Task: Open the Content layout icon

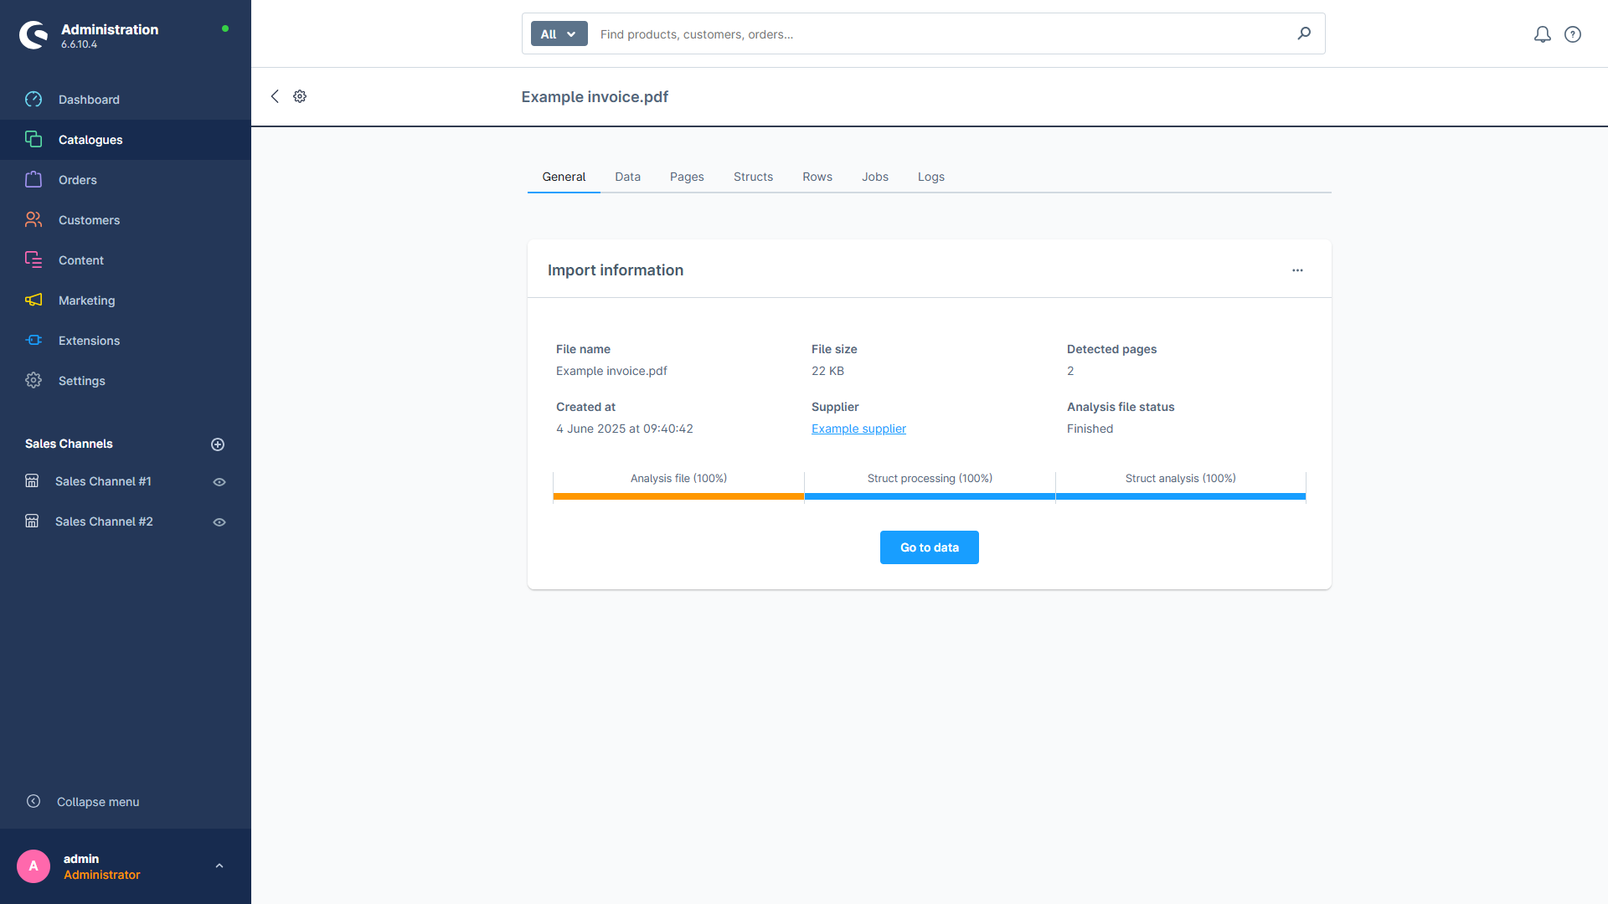Action: point(33,260)
